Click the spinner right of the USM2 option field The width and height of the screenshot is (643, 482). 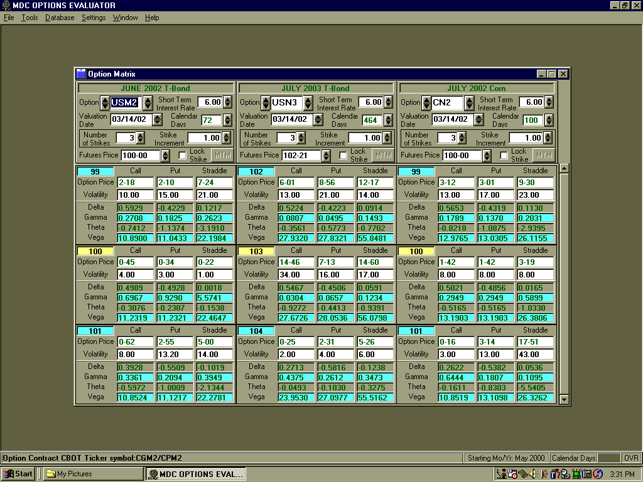148,102
